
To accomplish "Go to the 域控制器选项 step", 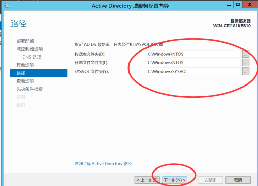I will (29, 49).
